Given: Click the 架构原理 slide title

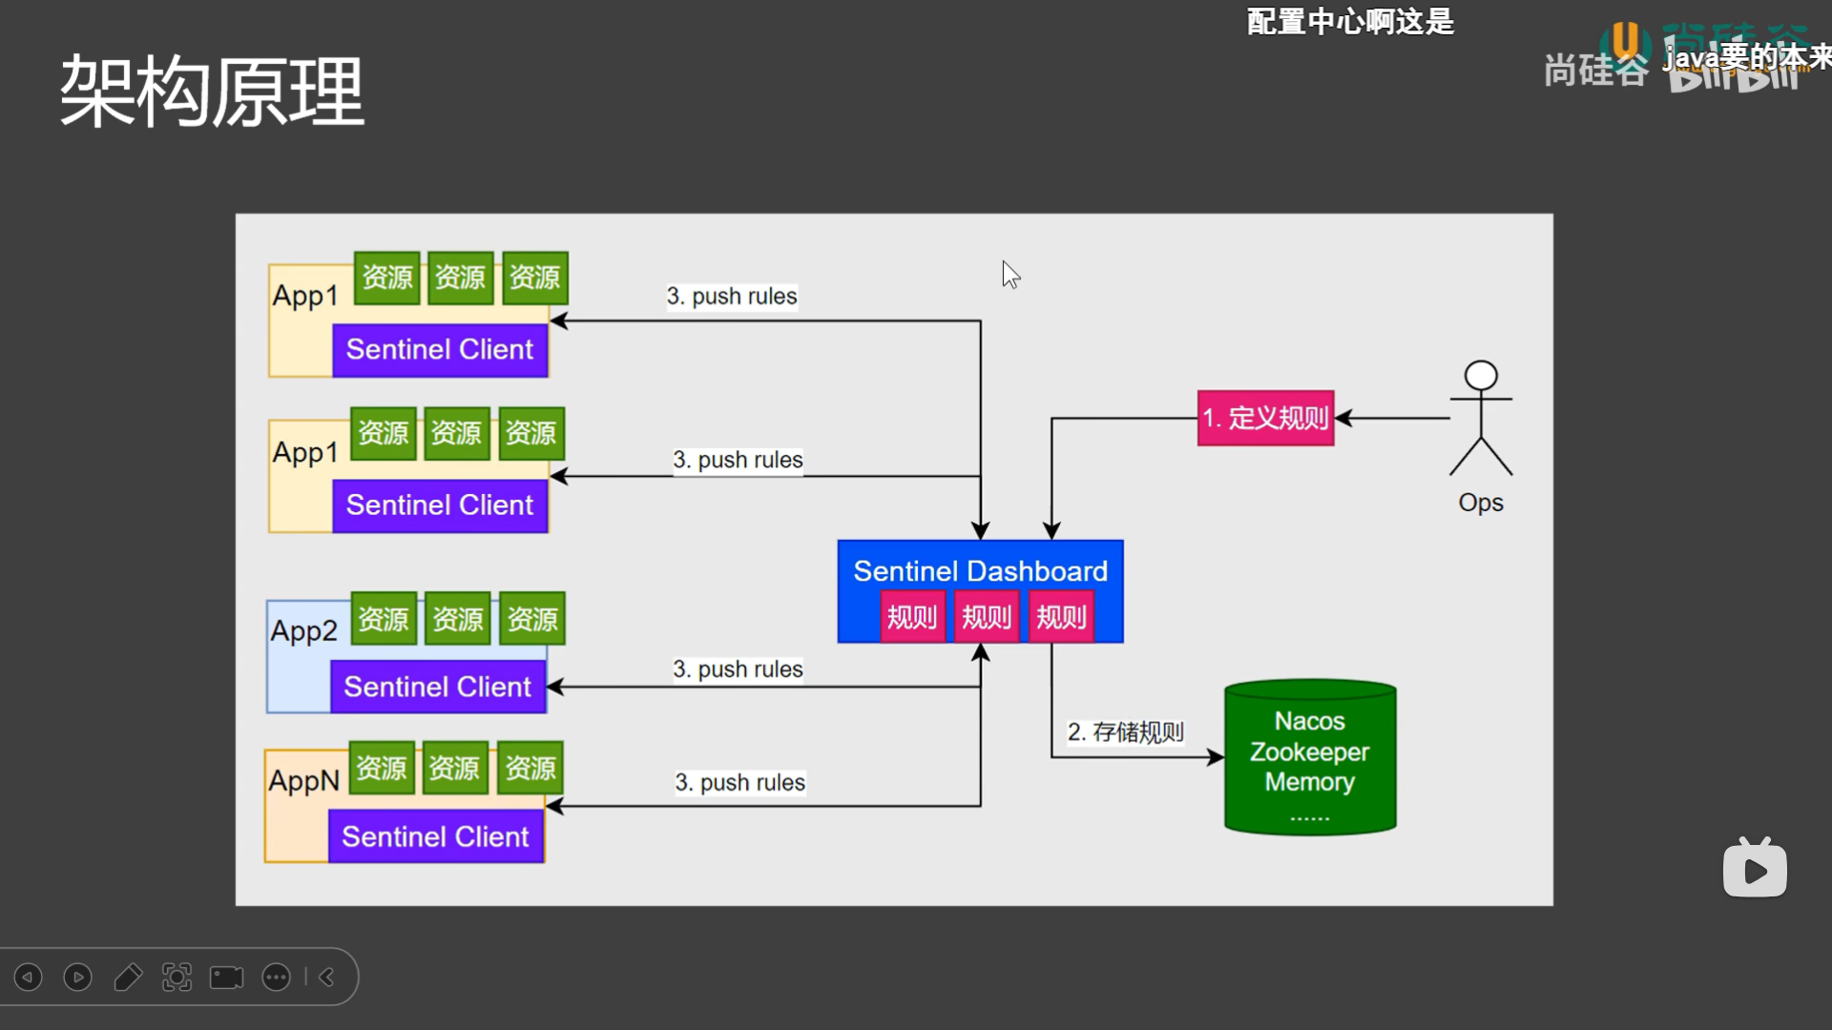Looking at the screenshot, I should tap(212, 93).
